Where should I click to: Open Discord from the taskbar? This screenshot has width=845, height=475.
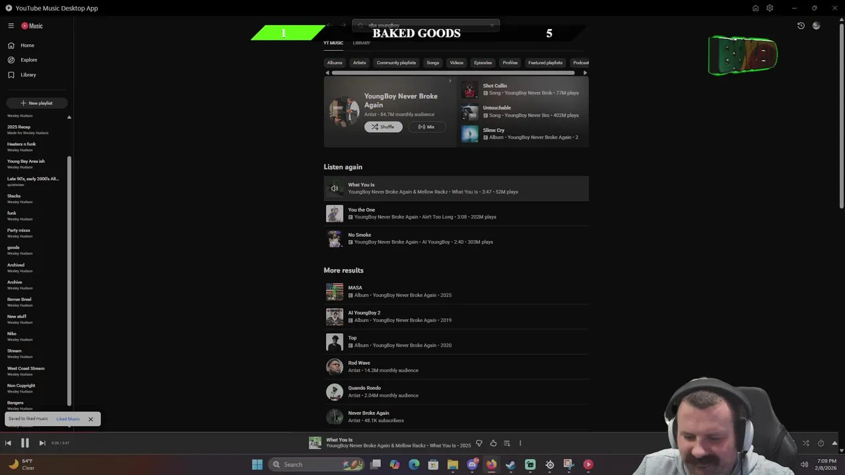(x=472, y=464)
